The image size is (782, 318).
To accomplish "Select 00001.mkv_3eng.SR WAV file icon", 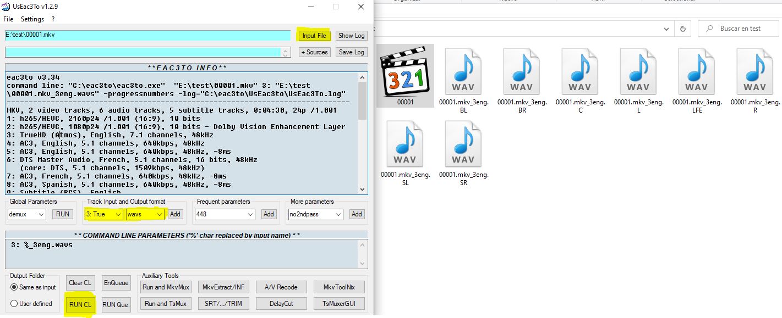I will (463, 144).
